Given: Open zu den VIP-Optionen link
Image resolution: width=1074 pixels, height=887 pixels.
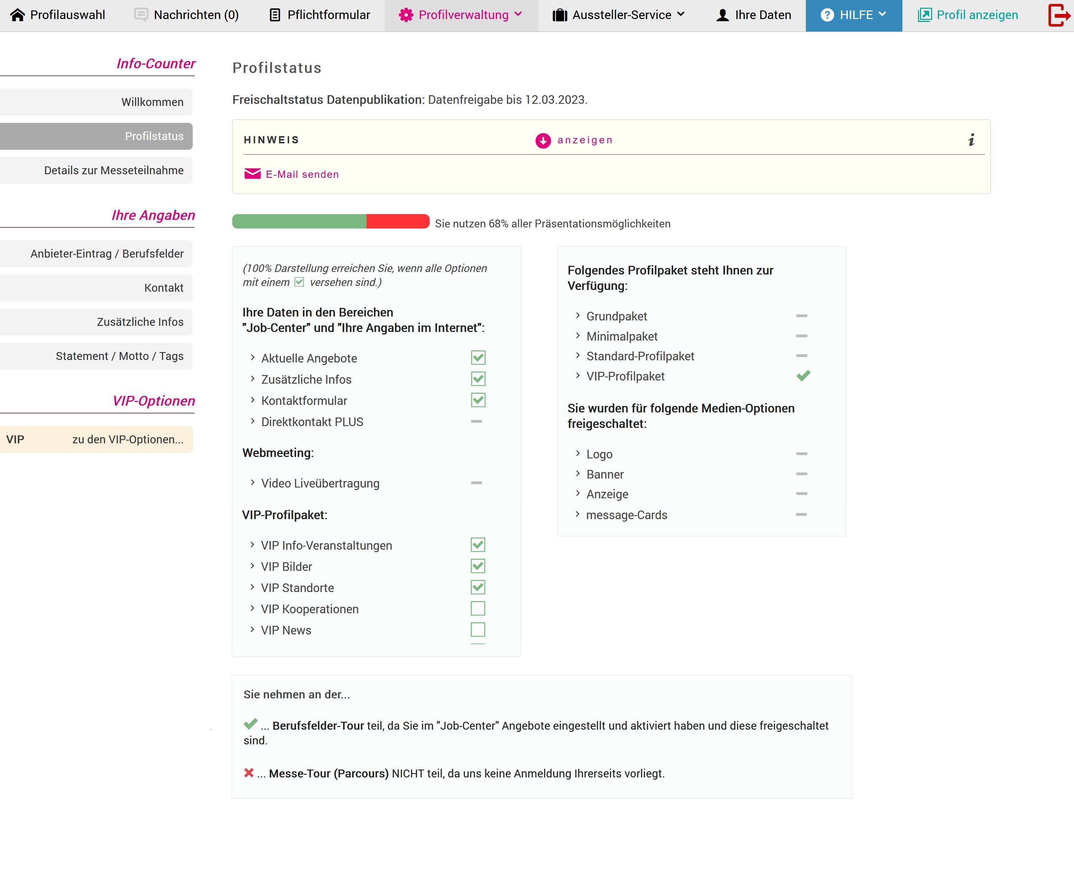Looking at the screenshot, I should point(128,439).
